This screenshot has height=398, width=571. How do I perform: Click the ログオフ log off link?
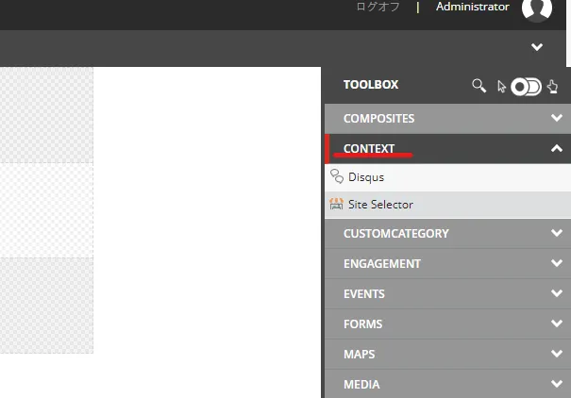[378, 7]
